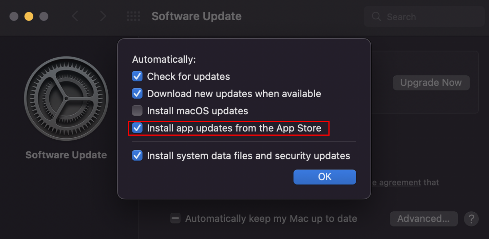Confirm settings with the OK button
This screenshot has height=239, width=489.
tap(325, 177)
